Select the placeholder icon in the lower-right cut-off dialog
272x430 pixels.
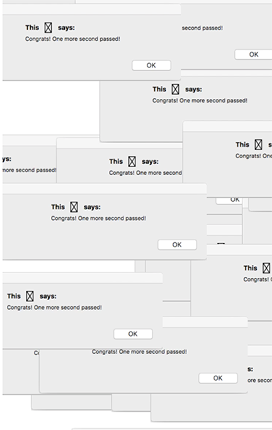[266, 268]
